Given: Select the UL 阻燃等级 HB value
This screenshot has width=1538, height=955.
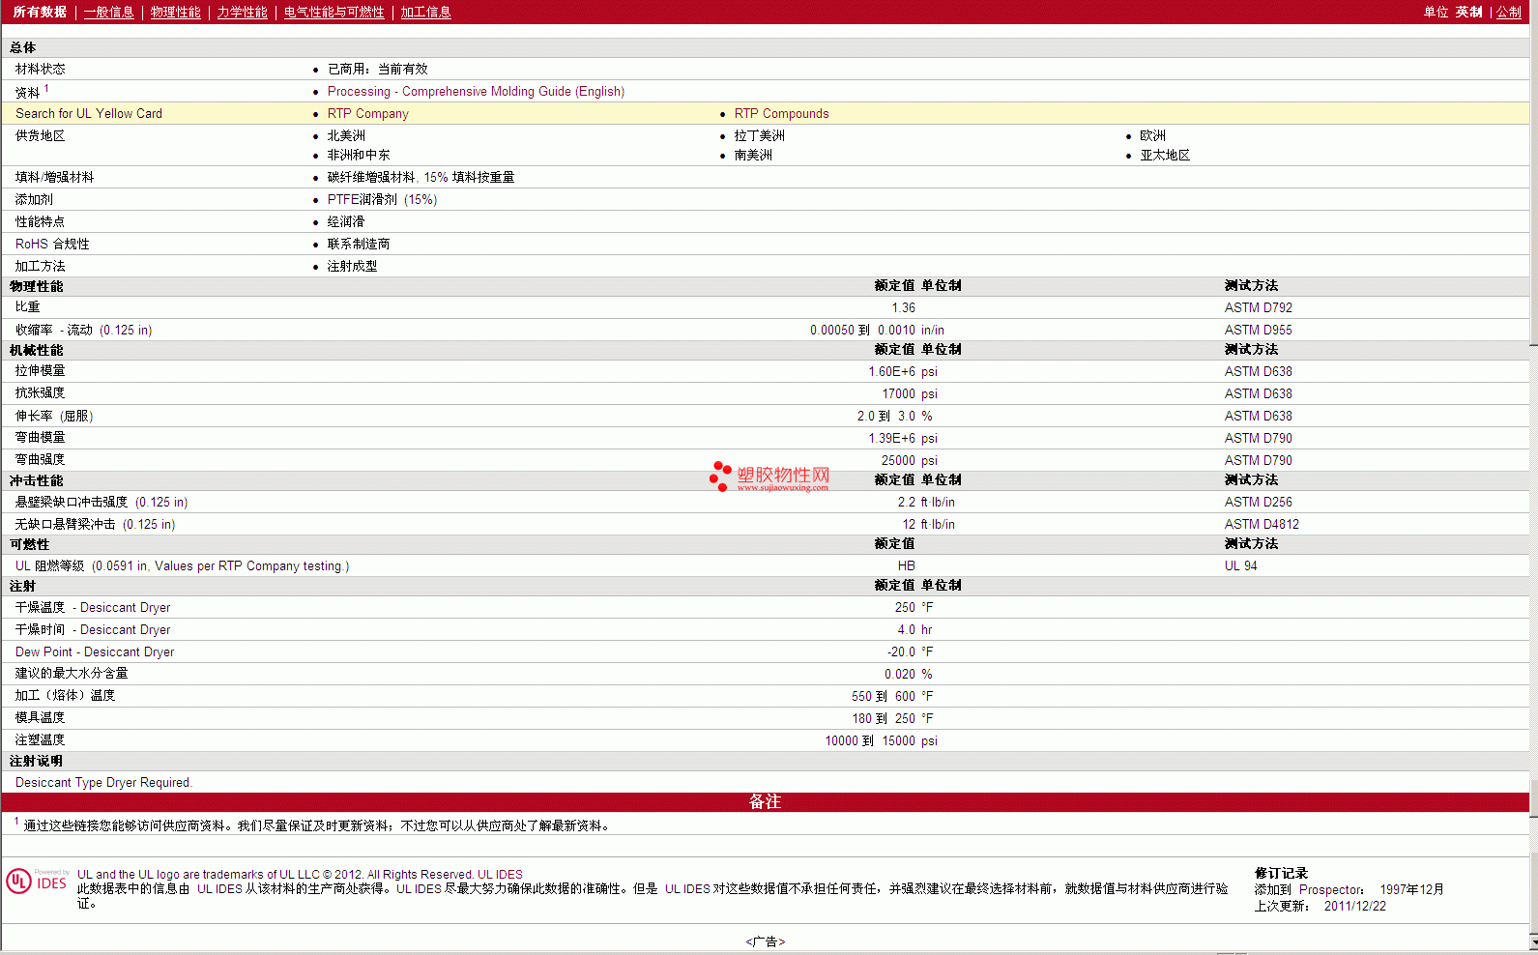Looking at the screenshot, I should (x=906, y=565).
